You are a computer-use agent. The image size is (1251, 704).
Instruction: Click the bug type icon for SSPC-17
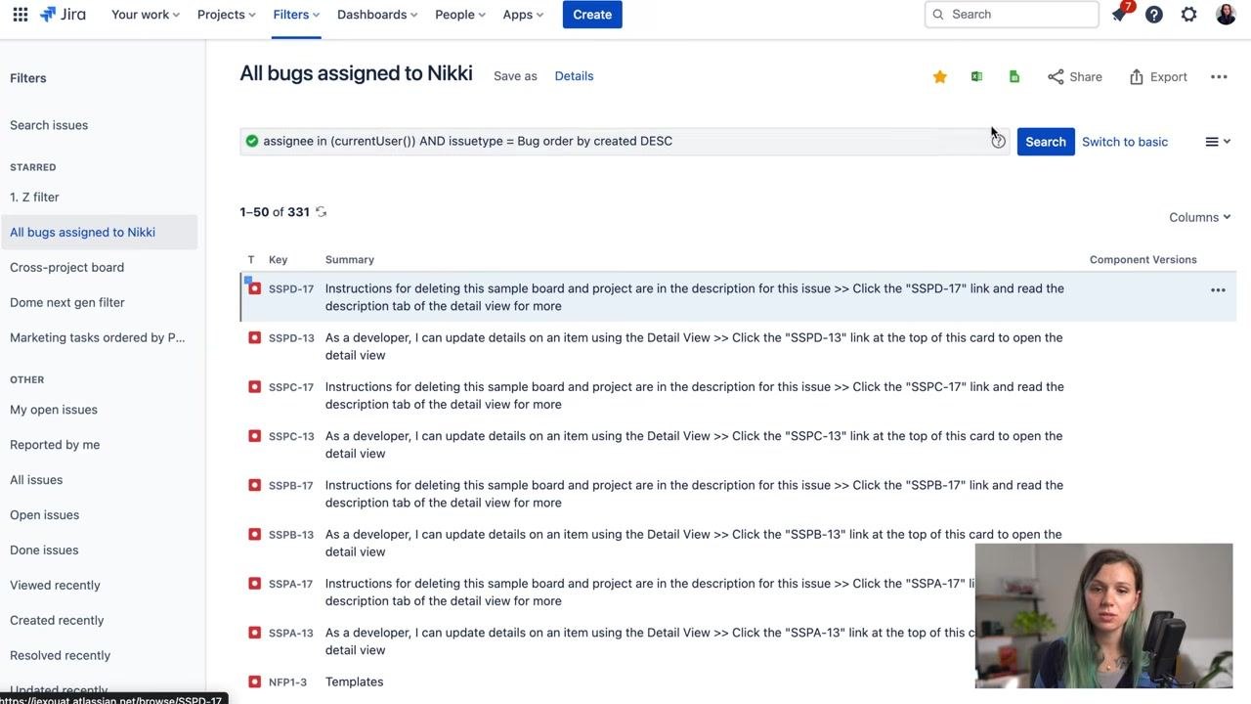click(254, 386)
